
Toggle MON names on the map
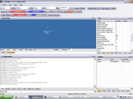[x=11, y=50]
